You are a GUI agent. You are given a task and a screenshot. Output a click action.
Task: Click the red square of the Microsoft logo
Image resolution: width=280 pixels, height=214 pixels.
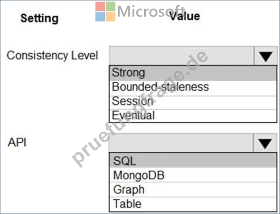point(100,7)
